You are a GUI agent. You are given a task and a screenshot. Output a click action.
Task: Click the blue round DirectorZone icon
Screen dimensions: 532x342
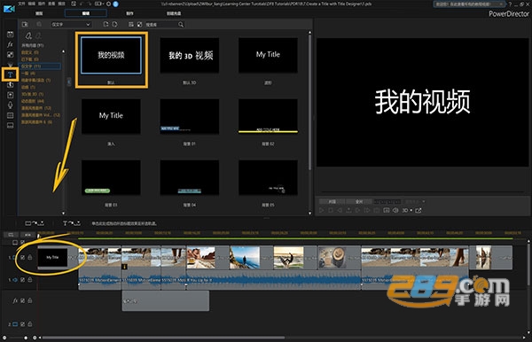(115, 4)
